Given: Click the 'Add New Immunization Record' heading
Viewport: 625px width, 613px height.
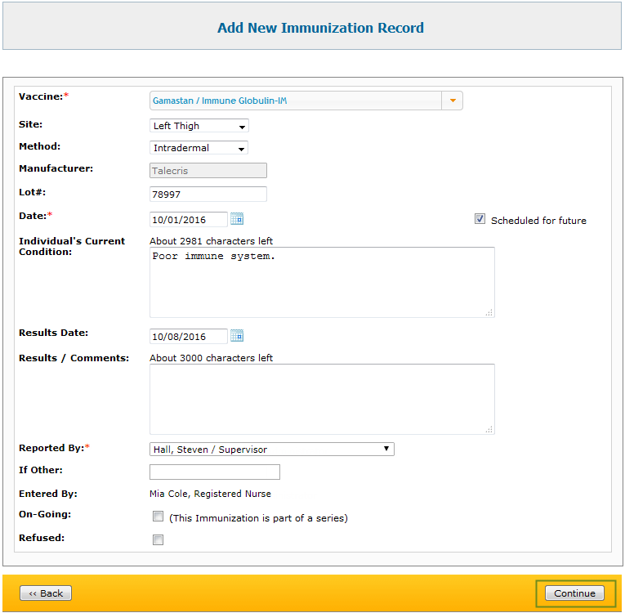Looking at the screenshot, I should click(320, 28).
